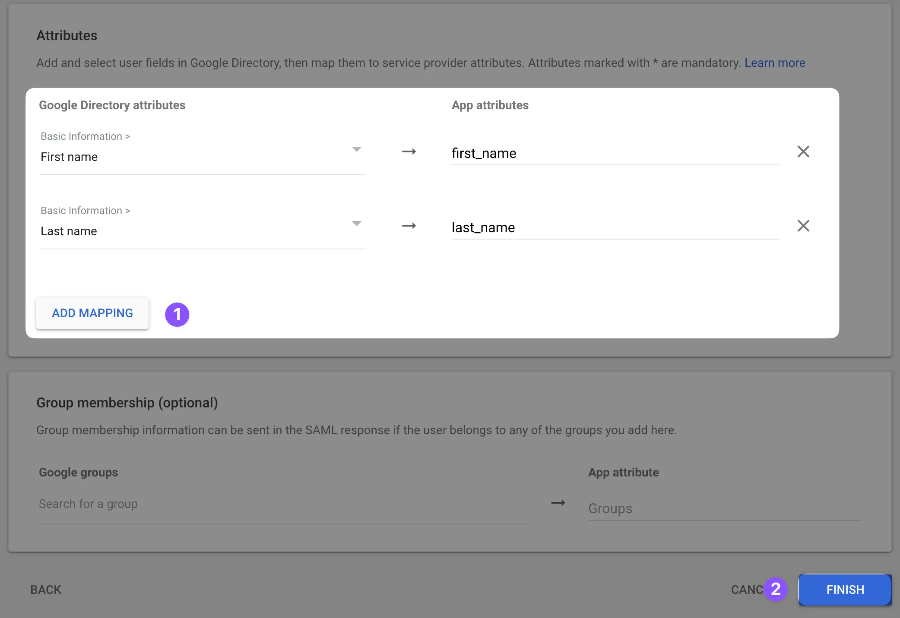Click the last_name app attribute field
The height and width of the screenshot is (618, 900).
pos(613,227)
